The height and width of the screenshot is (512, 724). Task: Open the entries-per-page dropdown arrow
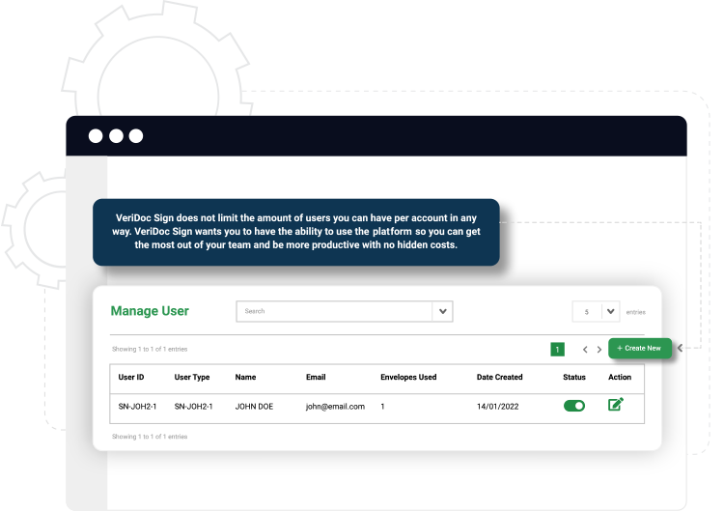pyautogui.click(x=610, y=311)
